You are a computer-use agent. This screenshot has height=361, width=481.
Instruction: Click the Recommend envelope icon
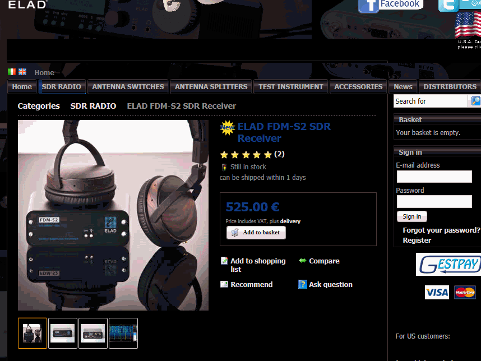pos(224,284)
